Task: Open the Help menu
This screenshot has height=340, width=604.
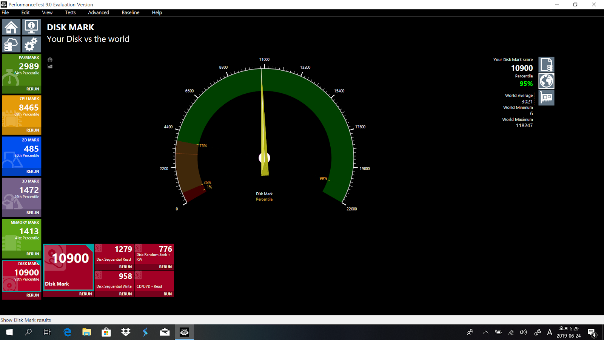Action: click(157, 12)
